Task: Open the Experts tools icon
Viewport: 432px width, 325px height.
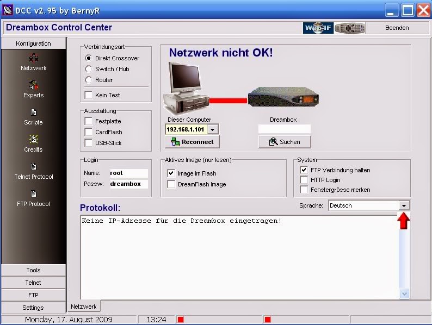Action: [x=34, y=85]
